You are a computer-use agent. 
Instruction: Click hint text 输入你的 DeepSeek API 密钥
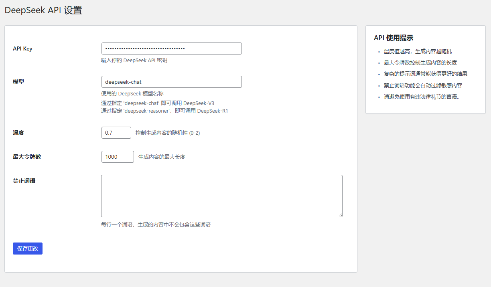coord(134,61)
